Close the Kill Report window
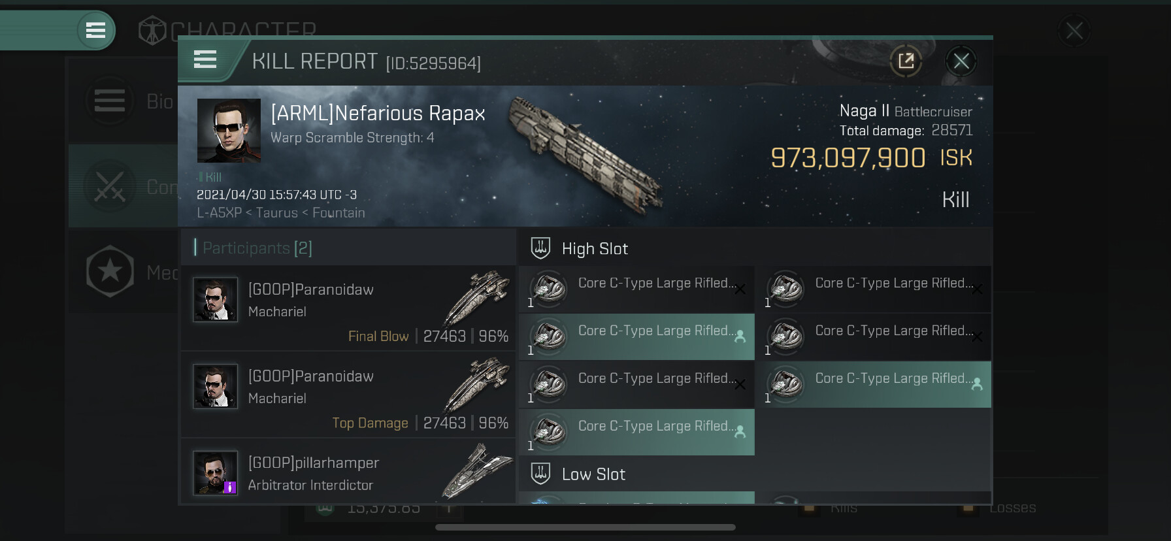This screenshot has width=1171, height=541. click(961, 61)
